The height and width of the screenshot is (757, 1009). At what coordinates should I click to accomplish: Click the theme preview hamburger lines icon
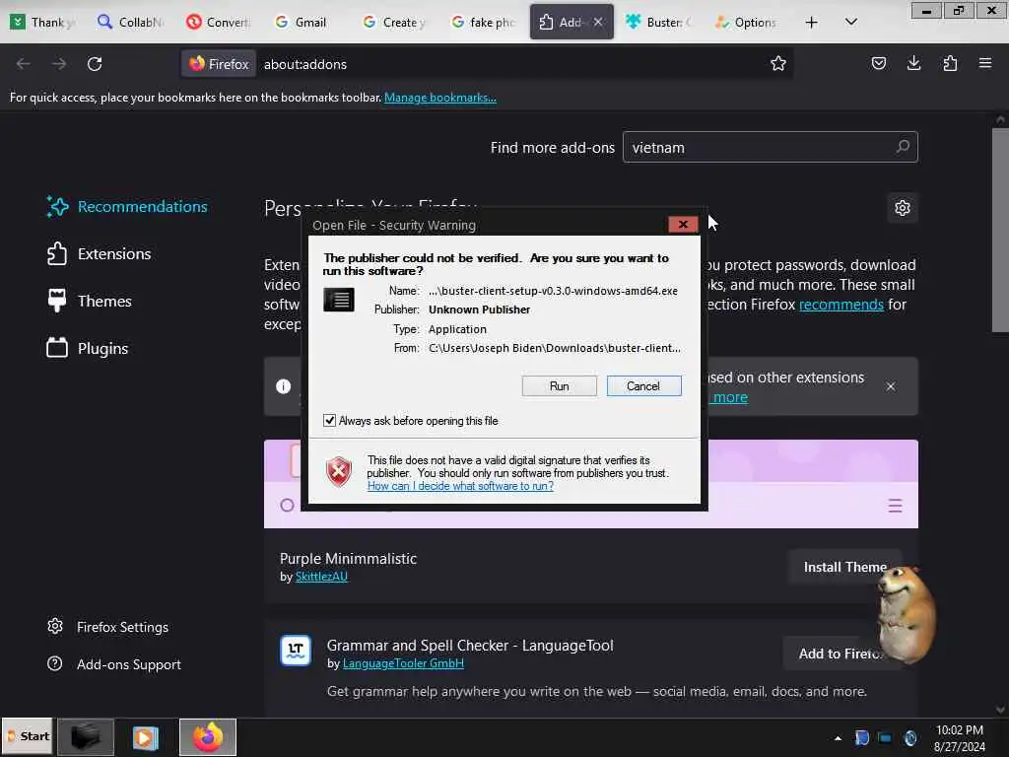click(x=895, y=506)
